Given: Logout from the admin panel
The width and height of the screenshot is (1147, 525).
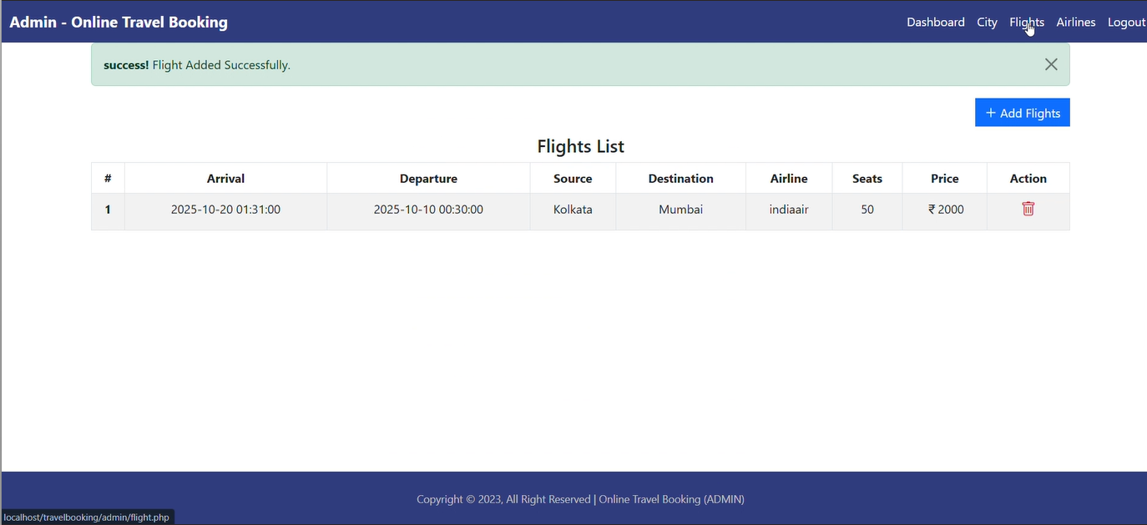Looking at the screenshot, I should coord(1126,22).
